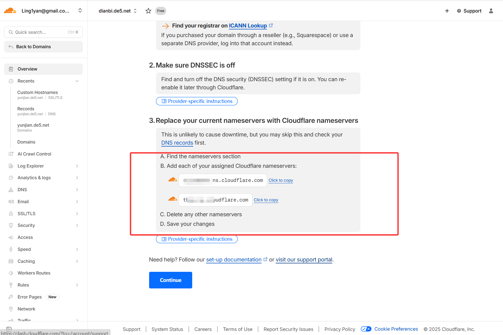Image resolution: width=503 pixels, height=335 pixels.
Task: Select Overview in the sidebar
Action: pos(27,69)
